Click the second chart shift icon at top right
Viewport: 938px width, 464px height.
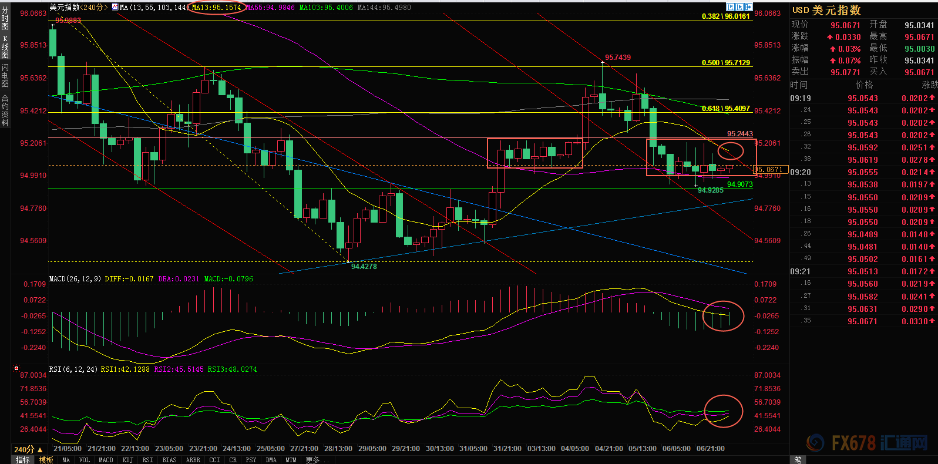coord(739,7)
